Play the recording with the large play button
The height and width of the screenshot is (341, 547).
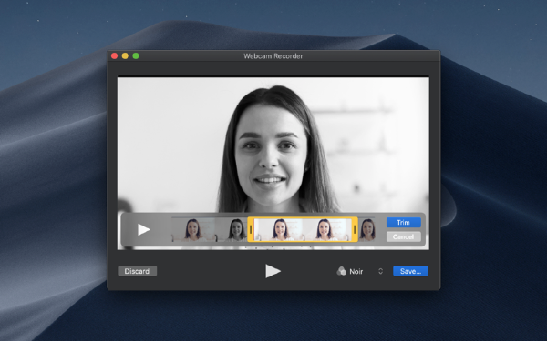point(273,271)
